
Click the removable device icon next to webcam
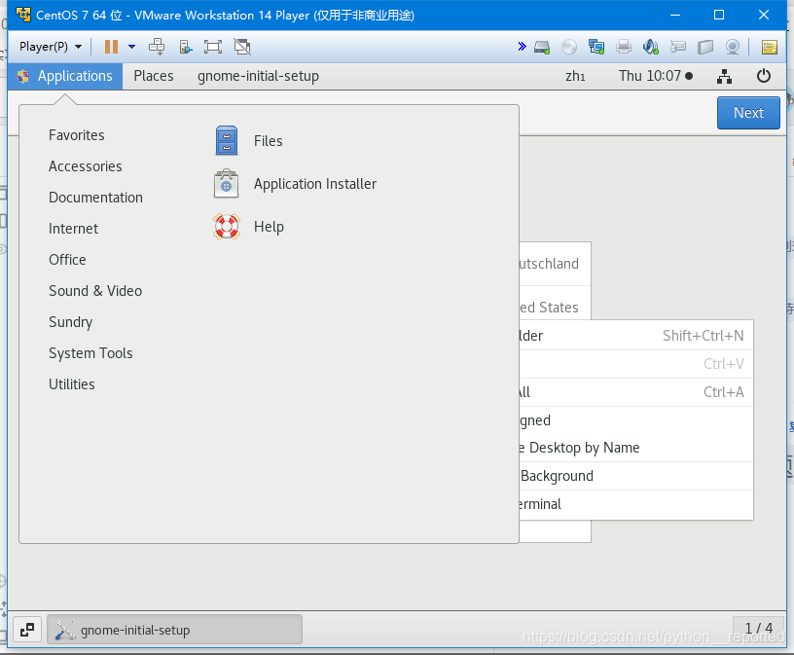click(704, 47)
